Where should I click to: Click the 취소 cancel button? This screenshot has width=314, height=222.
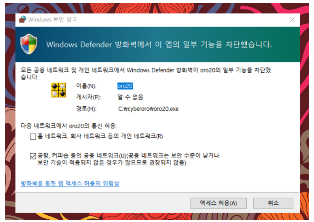tap(273, 203)
